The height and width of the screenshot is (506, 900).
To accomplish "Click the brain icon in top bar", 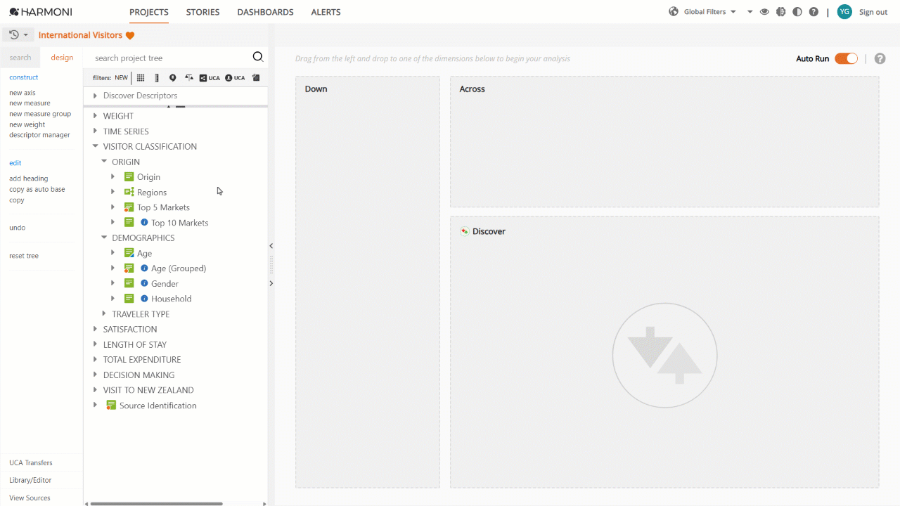I will click(780, 12).
